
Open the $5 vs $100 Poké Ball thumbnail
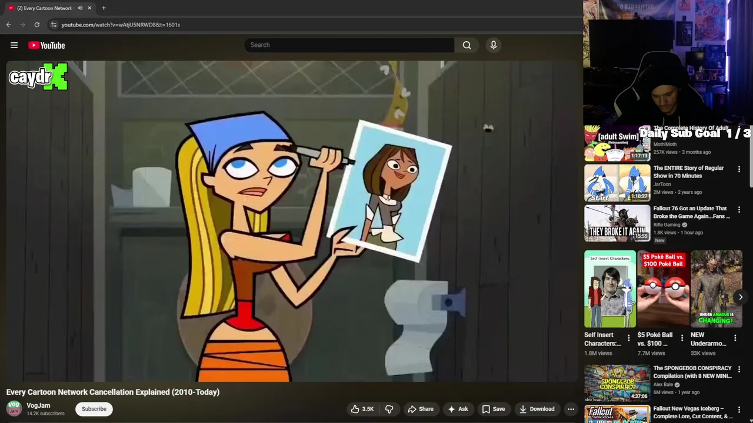click(663, 289)
